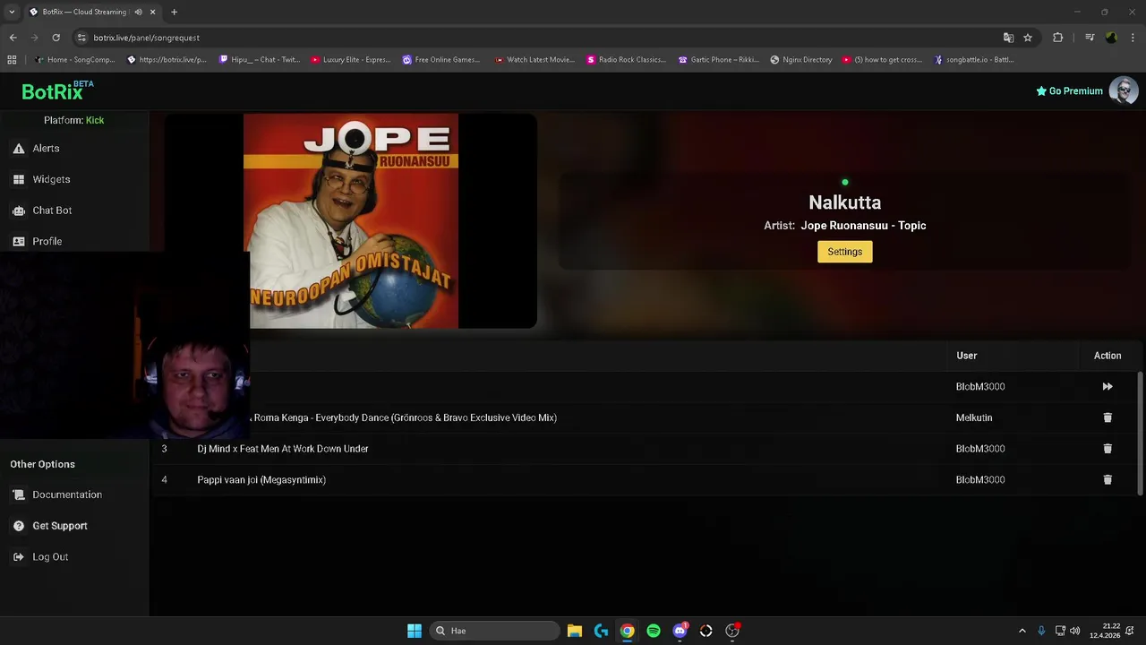Image resolution: width=1146 pixels, height=645 pixels.
Task: Click the Kick platform label
Action: pos(94,120)
